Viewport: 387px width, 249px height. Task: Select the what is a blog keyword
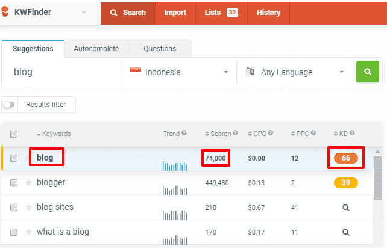click(x=63, y=232)
